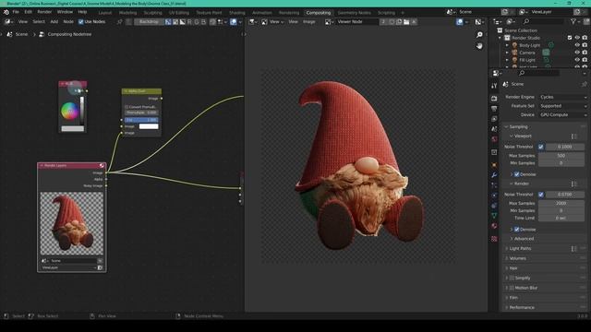591x332 pixels.
Task: Open the Feature Set dropdown
Action: [563, 106]
